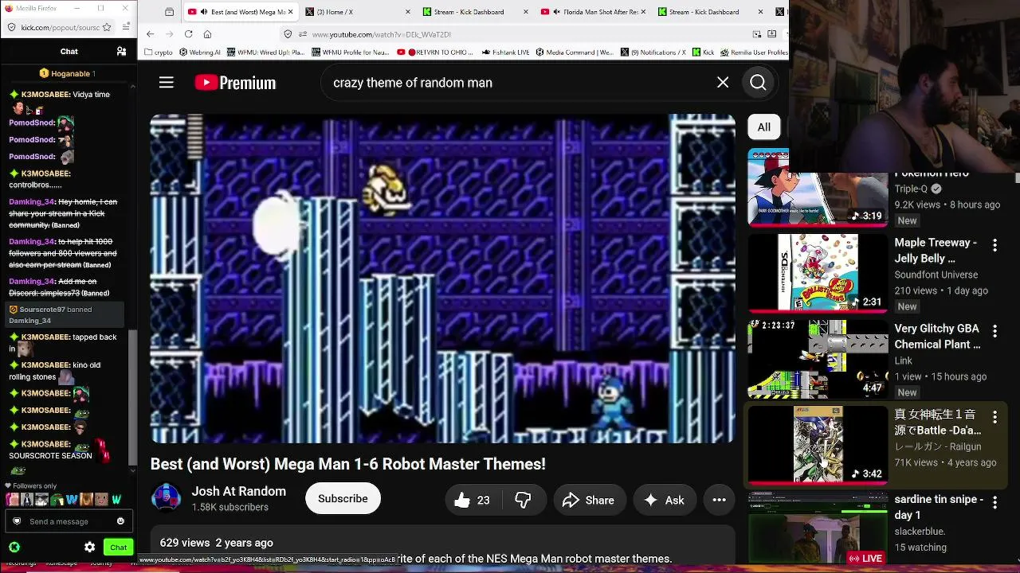
Task: Focus the Send a message chat field
Action: pos(67,521)
